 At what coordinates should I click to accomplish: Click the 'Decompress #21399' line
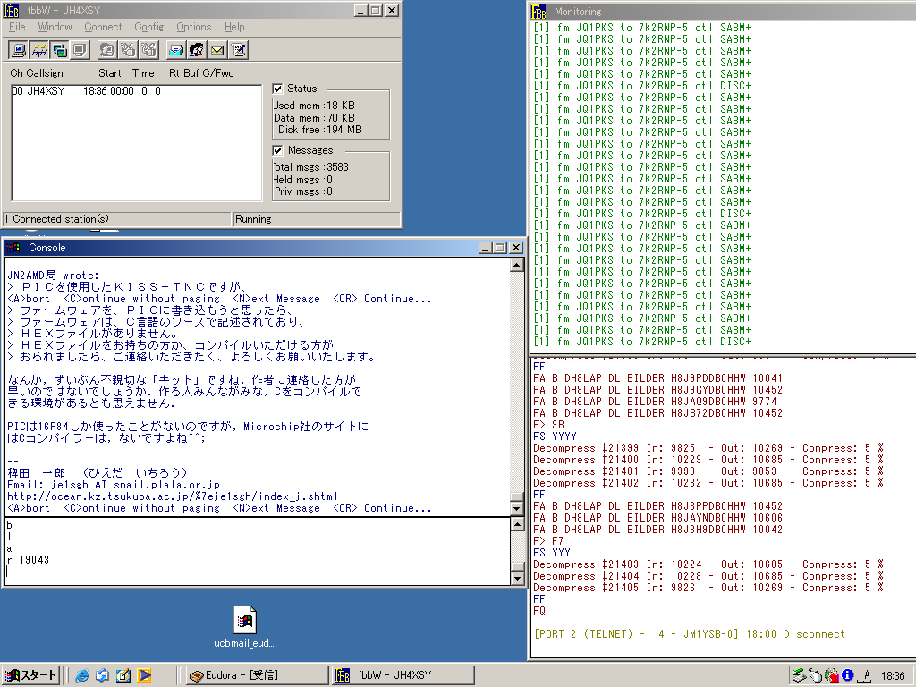click(x=708, y=448)
